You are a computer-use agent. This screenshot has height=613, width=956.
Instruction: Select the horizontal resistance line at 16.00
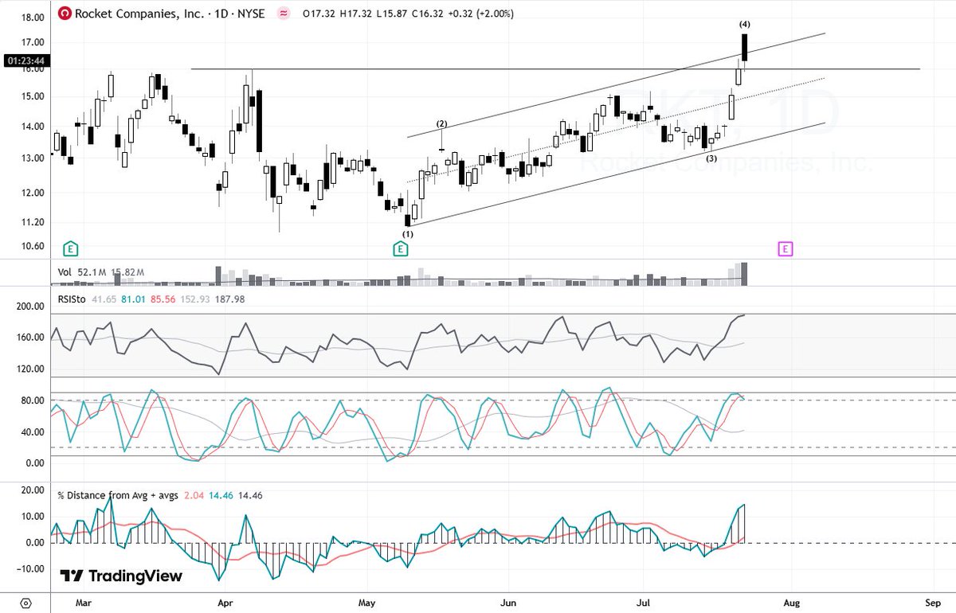(x=555, y=69)
